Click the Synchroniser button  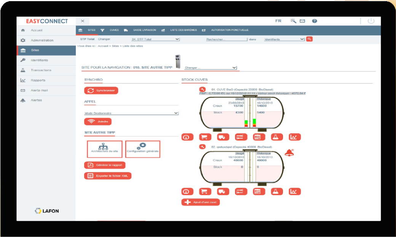[101, 91]
